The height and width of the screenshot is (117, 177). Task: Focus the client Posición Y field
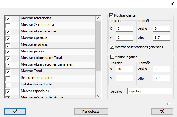coord(124,38)
